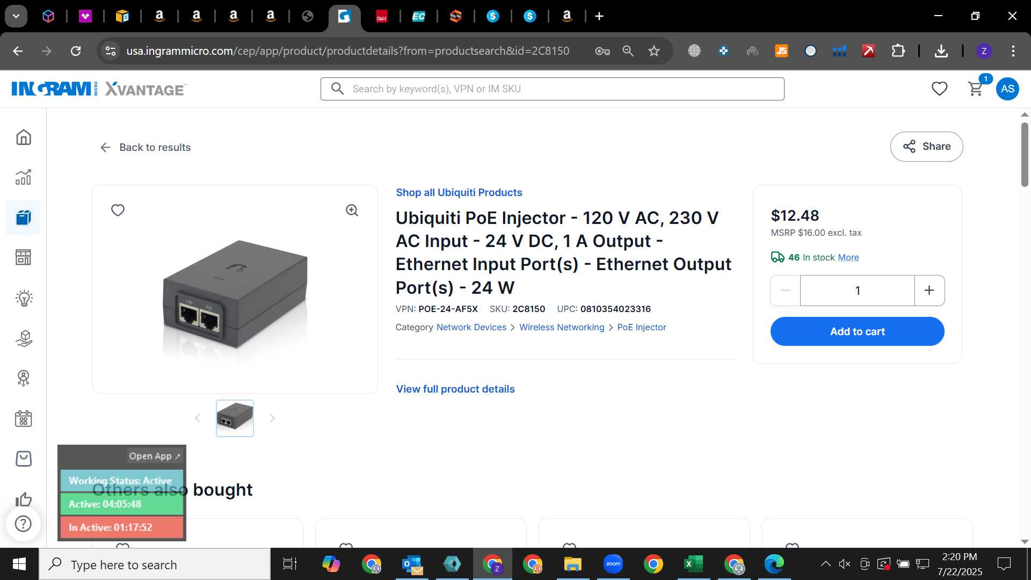Open View full product details link

pos(455,389)
